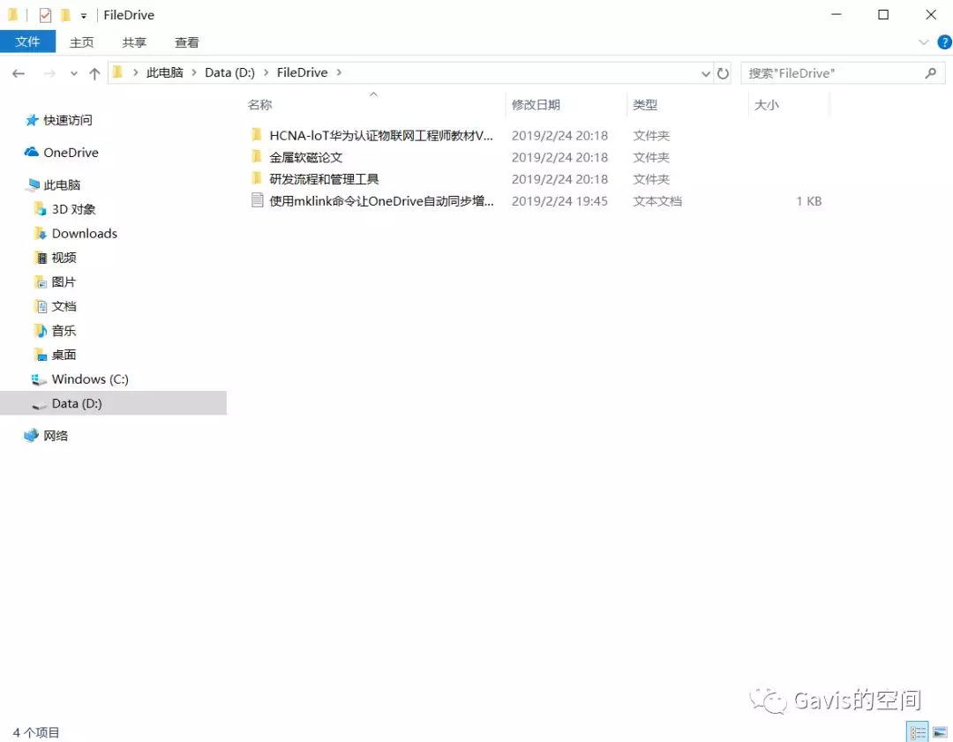Select the HCNA-IoT华为认证 folder
The height and width of the screenshot is (742, 953).
pyautogui.click(x=380, y=135)
